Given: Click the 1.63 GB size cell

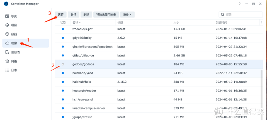Looking at the screenshot, I should 179,29.
